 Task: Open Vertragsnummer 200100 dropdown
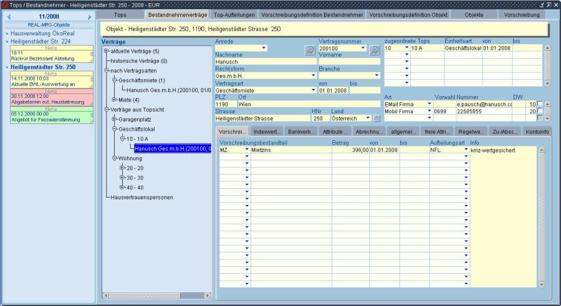point(363,48)
